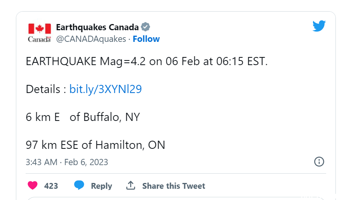The width and height of the screenshot is (344, 200).
Task: Select Share this Tweet
Action: click(174, 186)
